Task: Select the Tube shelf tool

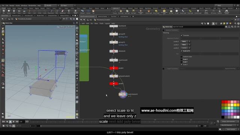Action: click(14, 12)
